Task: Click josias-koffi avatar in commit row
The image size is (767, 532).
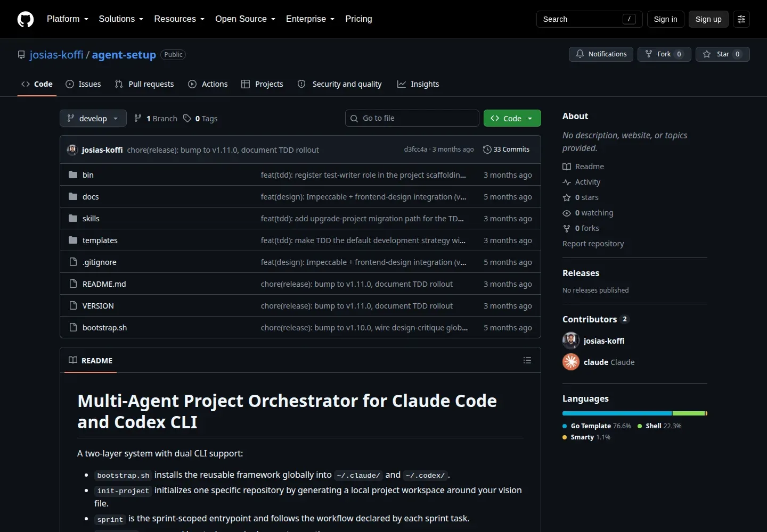Action: coord(72,149)
